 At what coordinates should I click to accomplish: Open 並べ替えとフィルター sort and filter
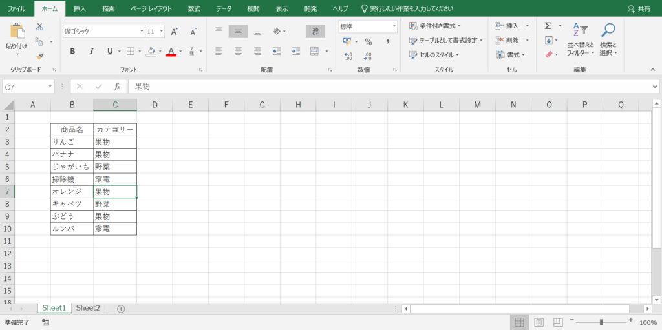point(581,39)
